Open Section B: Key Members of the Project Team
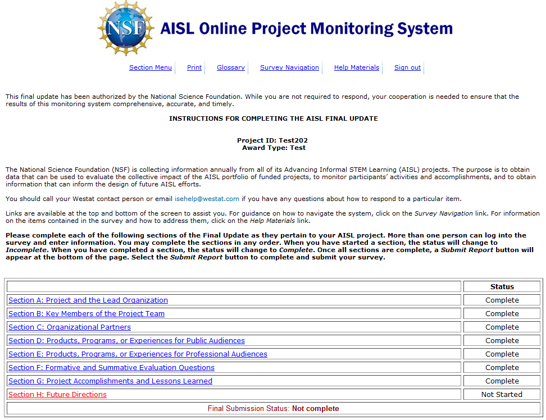The image size is (546, 420). [x=87, y=313]
